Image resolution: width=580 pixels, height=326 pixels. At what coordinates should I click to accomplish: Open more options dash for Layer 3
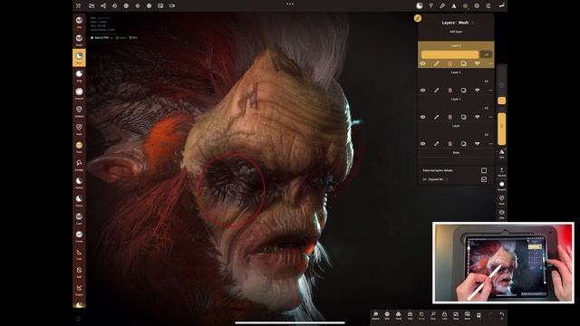(x=490, y=63)
